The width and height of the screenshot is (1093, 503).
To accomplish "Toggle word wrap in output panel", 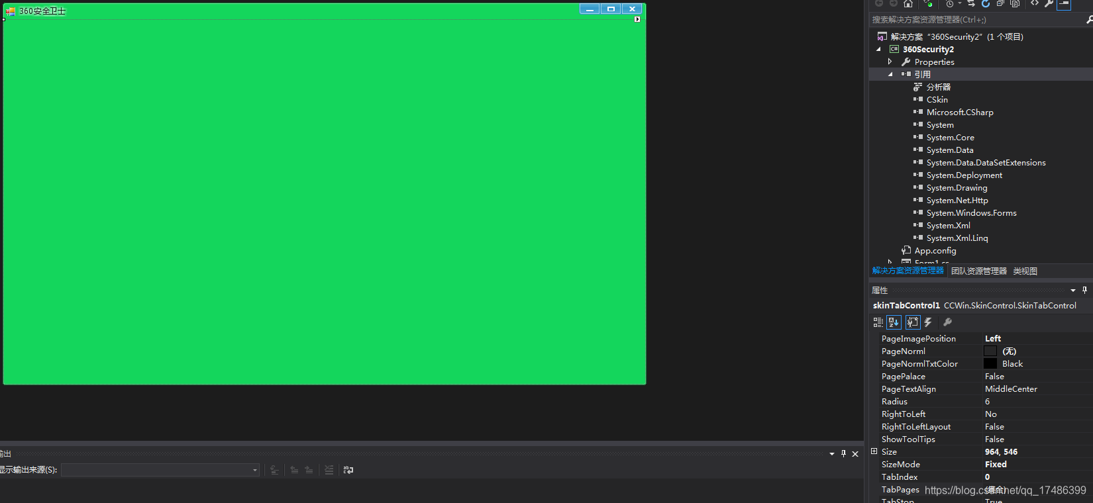I will click(348, 470).
